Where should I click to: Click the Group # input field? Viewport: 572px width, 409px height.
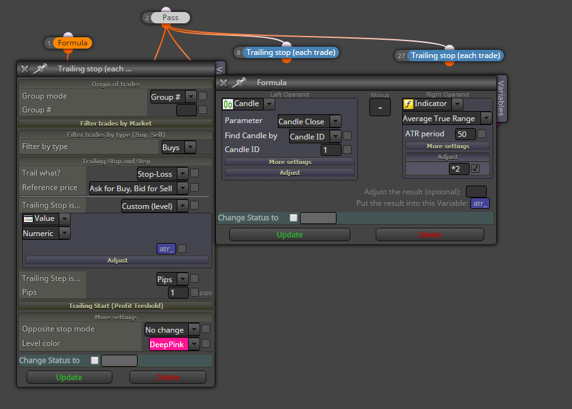186,110
